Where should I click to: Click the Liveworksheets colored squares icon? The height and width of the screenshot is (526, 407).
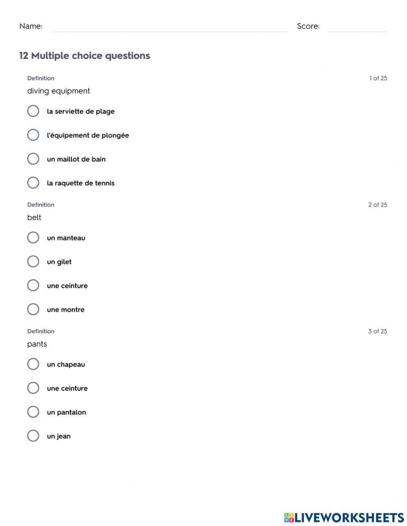pyautogui.click(x=289, y=517)
